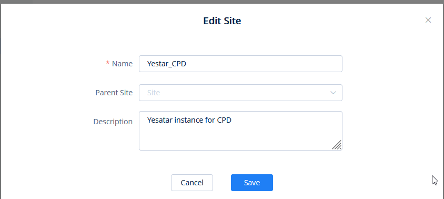
Task: Click the Description box resize grip icon
Action: pos(337,145)
